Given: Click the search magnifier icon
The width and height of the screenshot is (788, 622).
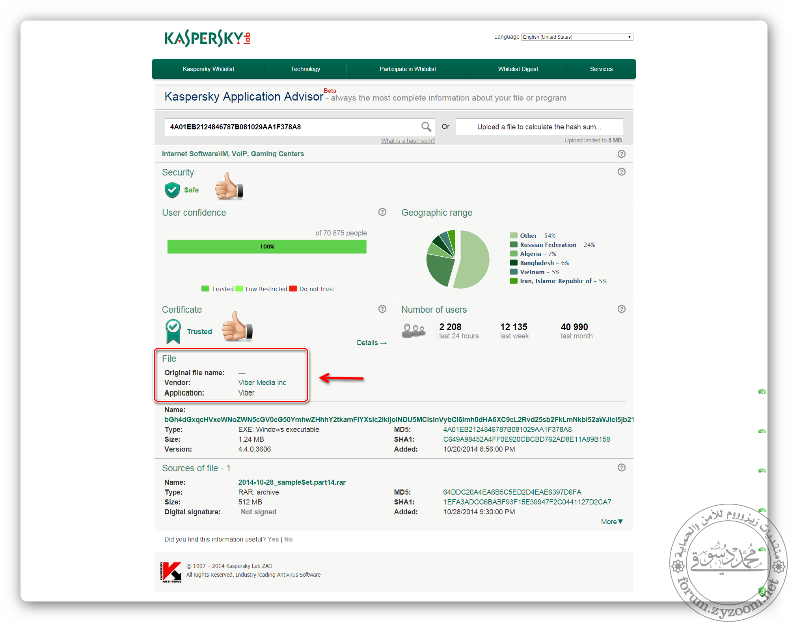Looking at the screenshot, I should click(426, 127).
